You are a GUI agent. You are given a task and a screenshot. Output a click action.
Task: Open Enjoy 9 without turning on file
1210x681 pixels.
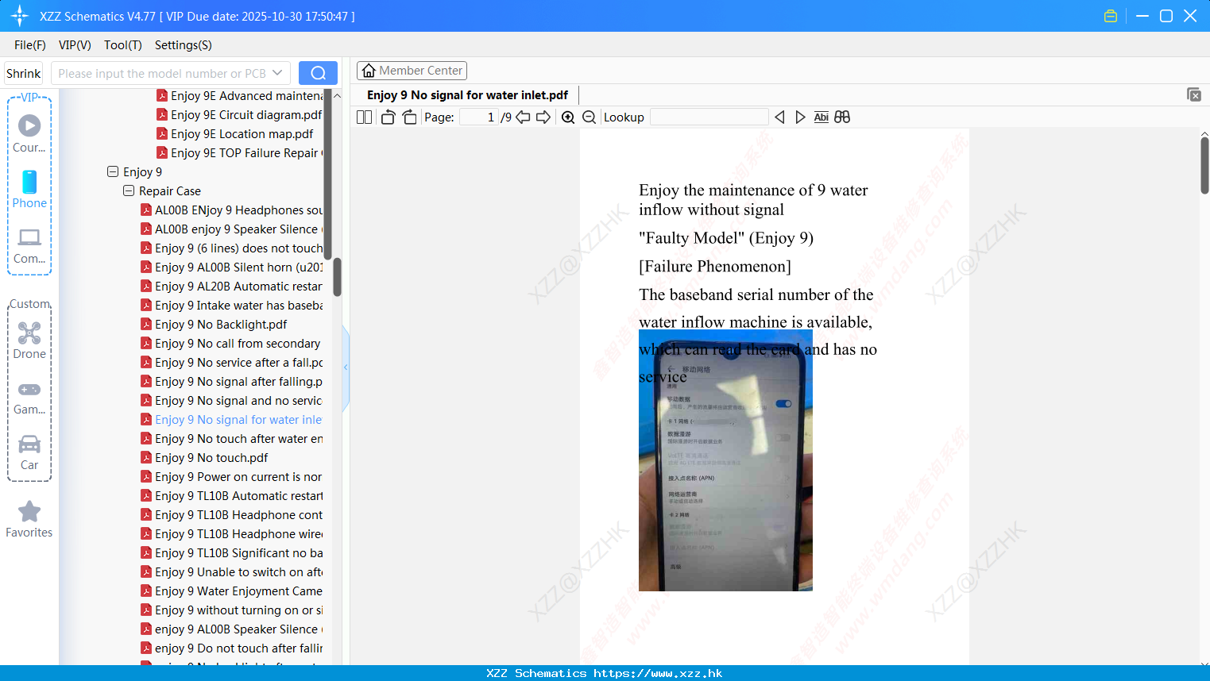232,610
